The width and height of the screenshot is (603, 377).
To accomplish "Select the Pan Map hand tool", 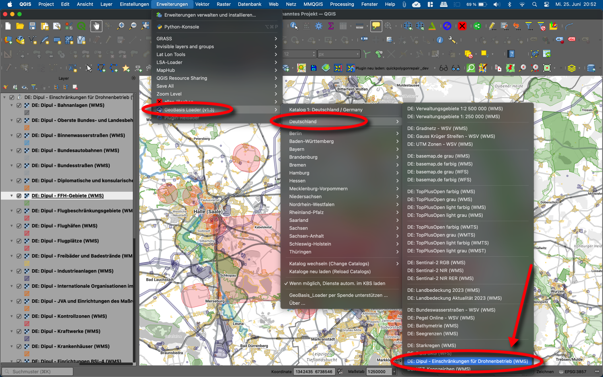I will point(96,26).
